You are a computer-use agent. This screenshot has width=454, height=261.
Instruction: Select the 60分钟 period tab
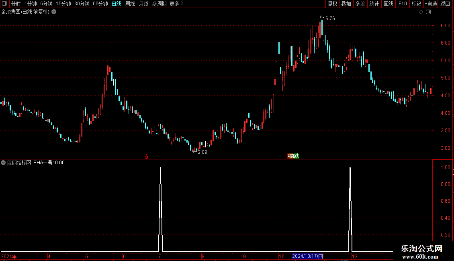click(x=100, y=4)
